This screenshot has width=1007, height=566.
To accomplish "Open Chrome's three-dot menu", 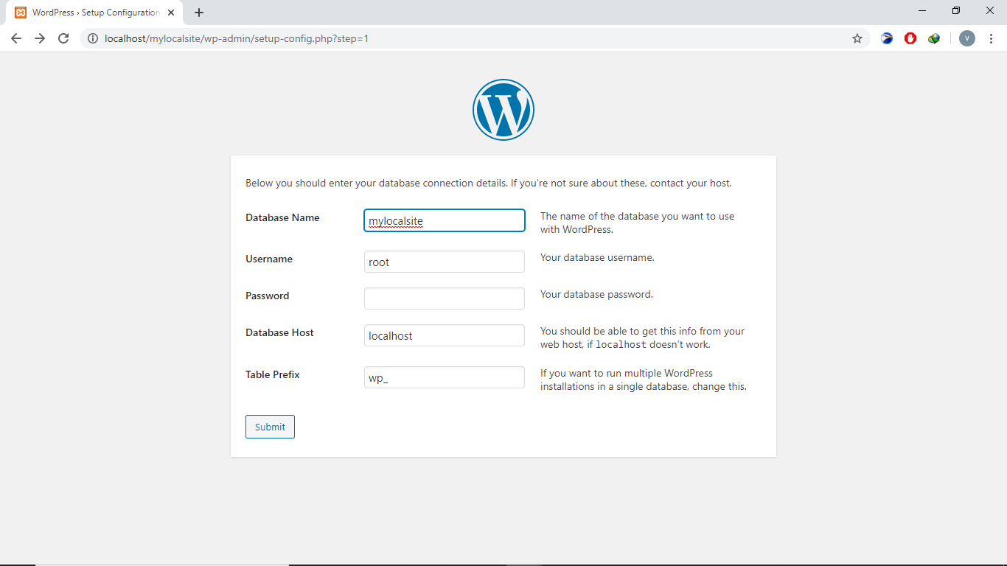I will pyautogui.click(x=991, y=38).
